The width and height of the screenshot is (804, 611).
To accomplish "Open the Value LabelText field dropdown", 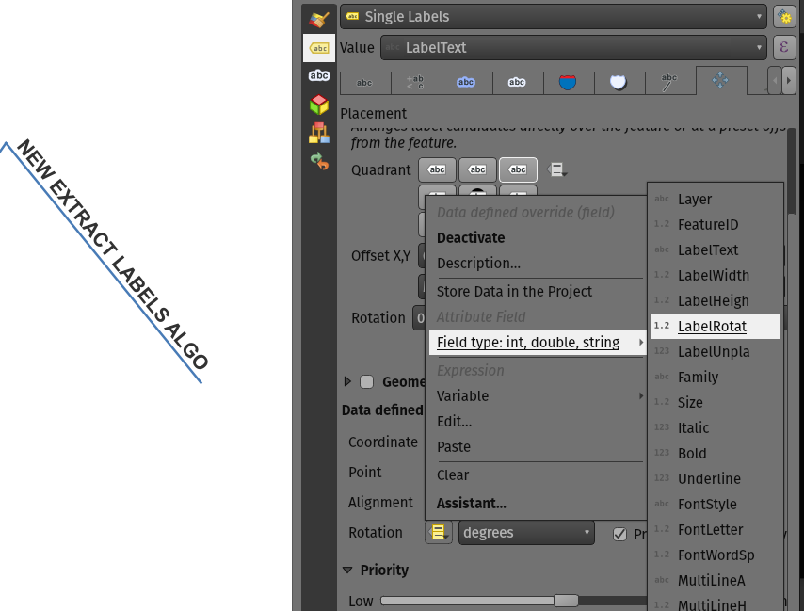I will tap(574, 47).
